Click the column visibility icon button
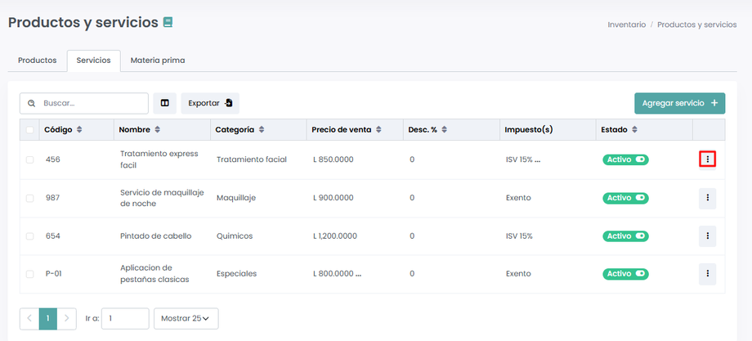The height and width of the screenshot is (341, 752). [x=164, y=103]
